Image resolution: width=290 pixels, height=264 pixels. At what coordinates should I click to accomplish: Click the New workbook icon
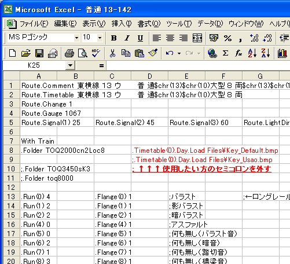(x=13, y=53)
